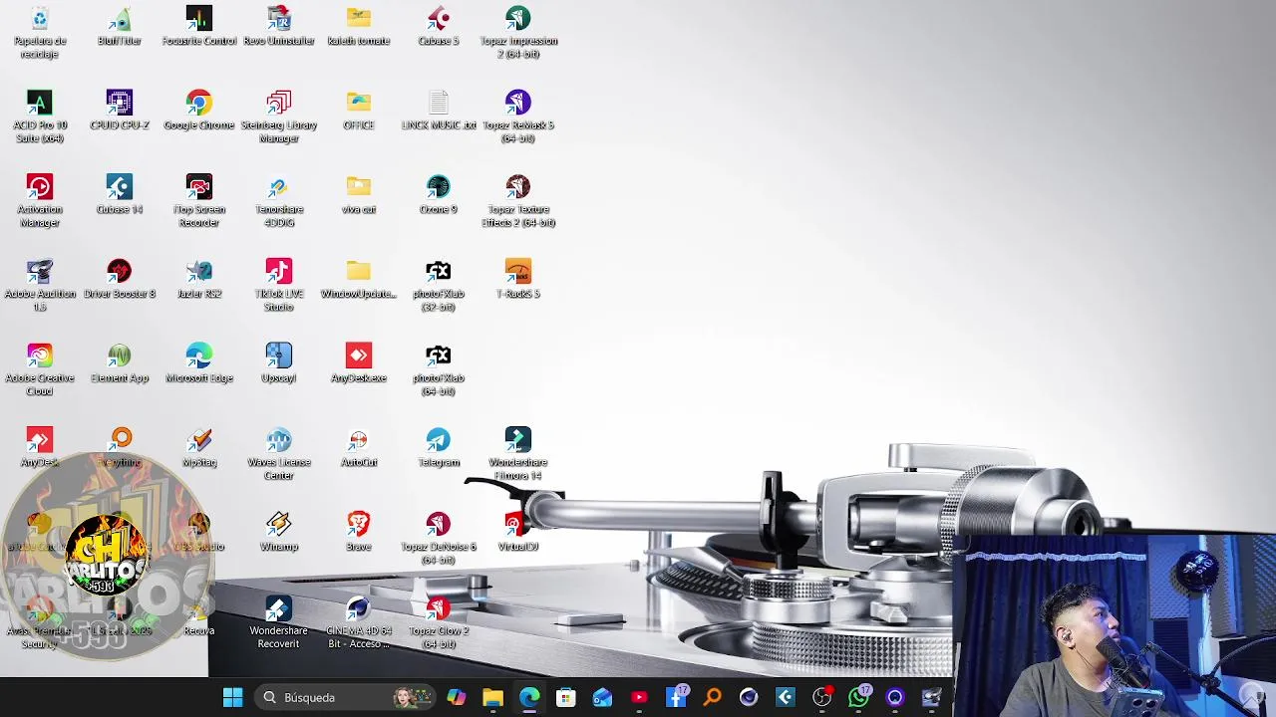Screen dimensions: 1276x717
Task: Select the CPUID CPU-Z shortcut
Action: tap(120, 111)
